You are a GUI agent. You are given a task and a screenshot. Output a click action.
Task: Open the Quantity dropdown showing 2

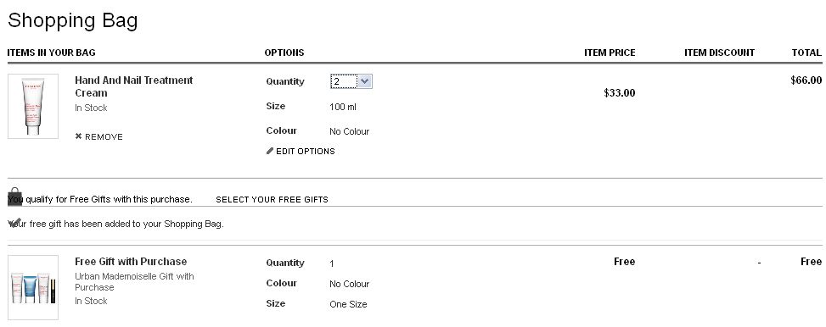pos(351,81)
